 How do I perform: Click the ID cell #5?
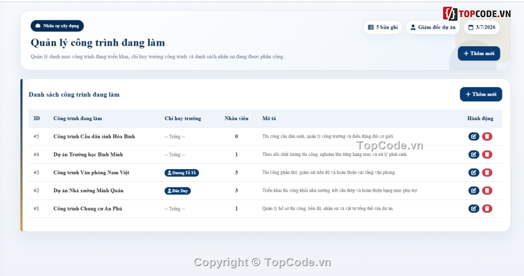click(x=36, y=137)
